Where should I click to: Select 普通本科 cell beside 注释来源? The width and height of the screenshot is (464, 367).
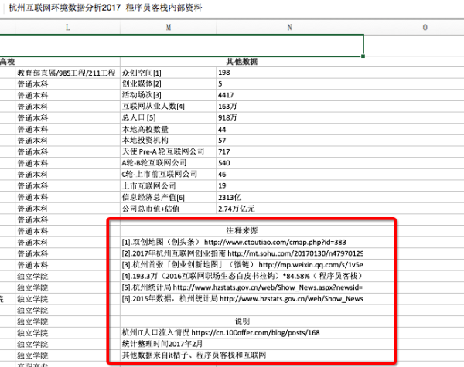pos(68,231)
